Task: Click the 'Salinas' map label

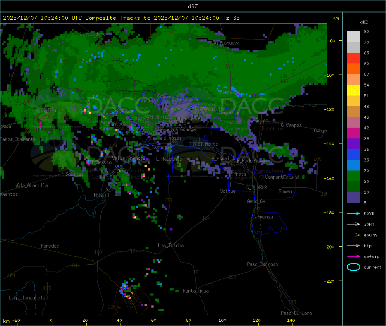Action: coord(74,174)
